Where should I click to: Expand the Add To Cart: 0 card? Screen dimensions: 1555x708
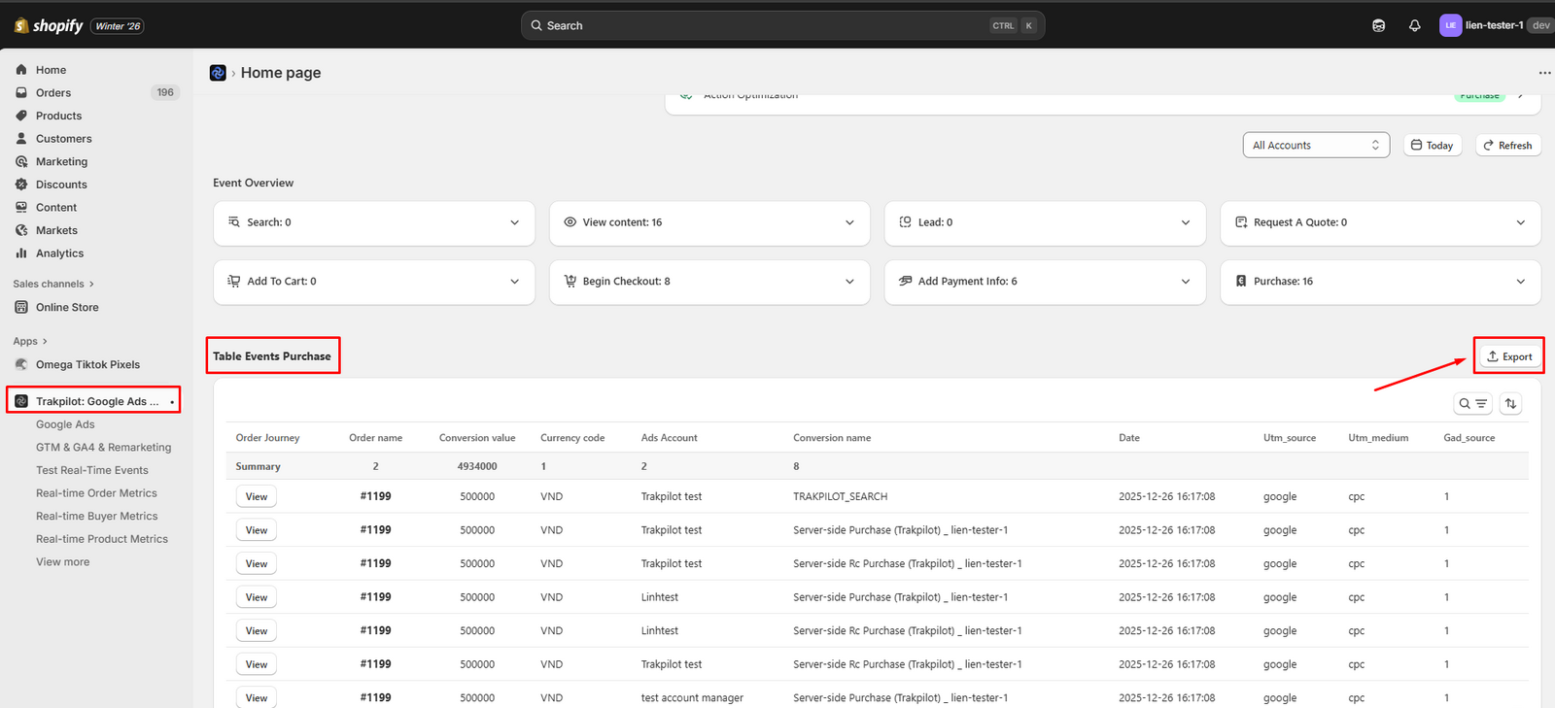tap(374, 282)
